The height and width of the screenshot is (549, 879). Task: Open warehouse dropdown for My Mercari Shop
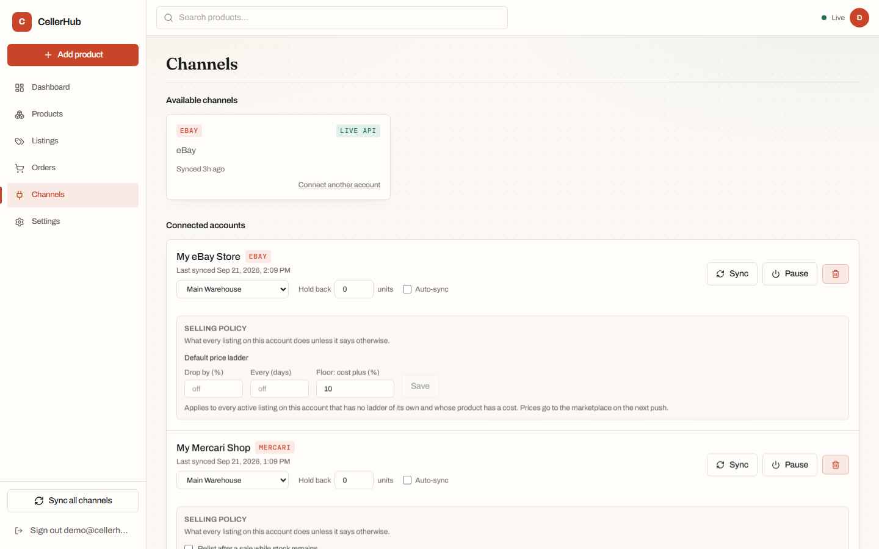[x=233, y=480]
